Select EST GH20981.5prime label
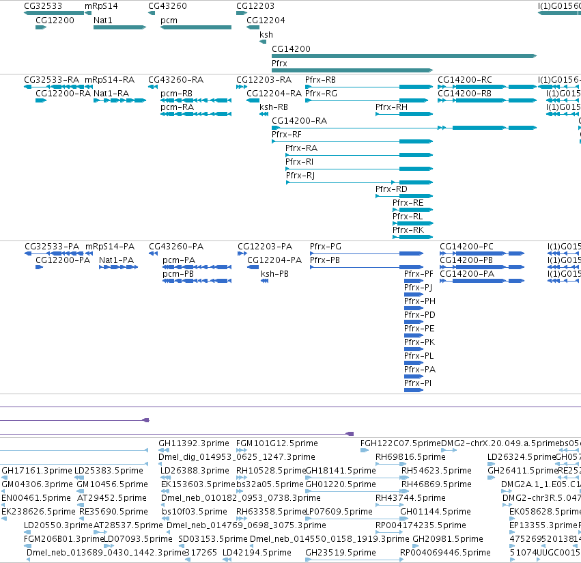 point(448,539)
